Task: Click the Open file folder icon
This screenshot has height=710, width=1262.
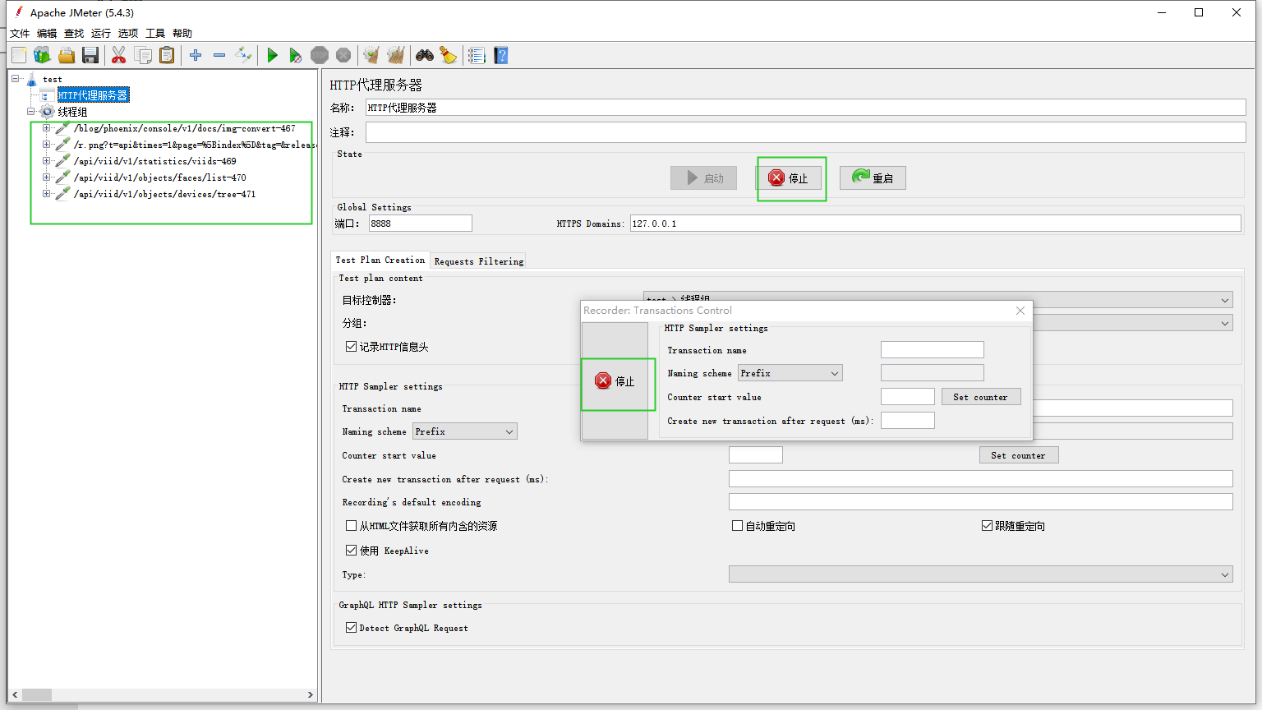Action: [x=67, y=55]
